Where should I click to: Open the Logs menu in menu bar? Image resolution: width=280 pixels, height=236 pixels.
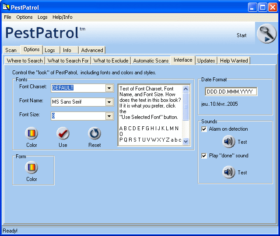[42, 17]
